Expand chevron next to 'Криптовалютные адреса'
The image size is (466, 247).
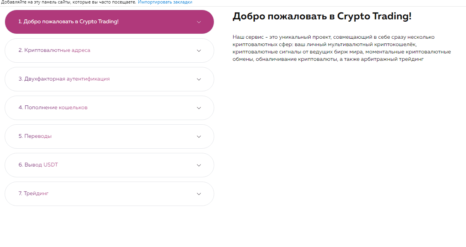tap(199, 51)
